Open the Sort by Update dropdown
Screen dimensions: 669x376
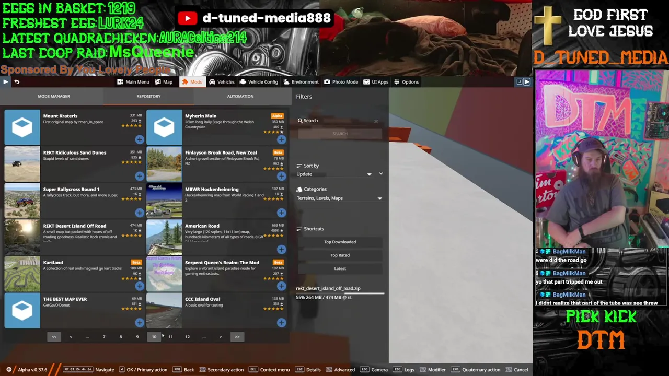(334, 174)
